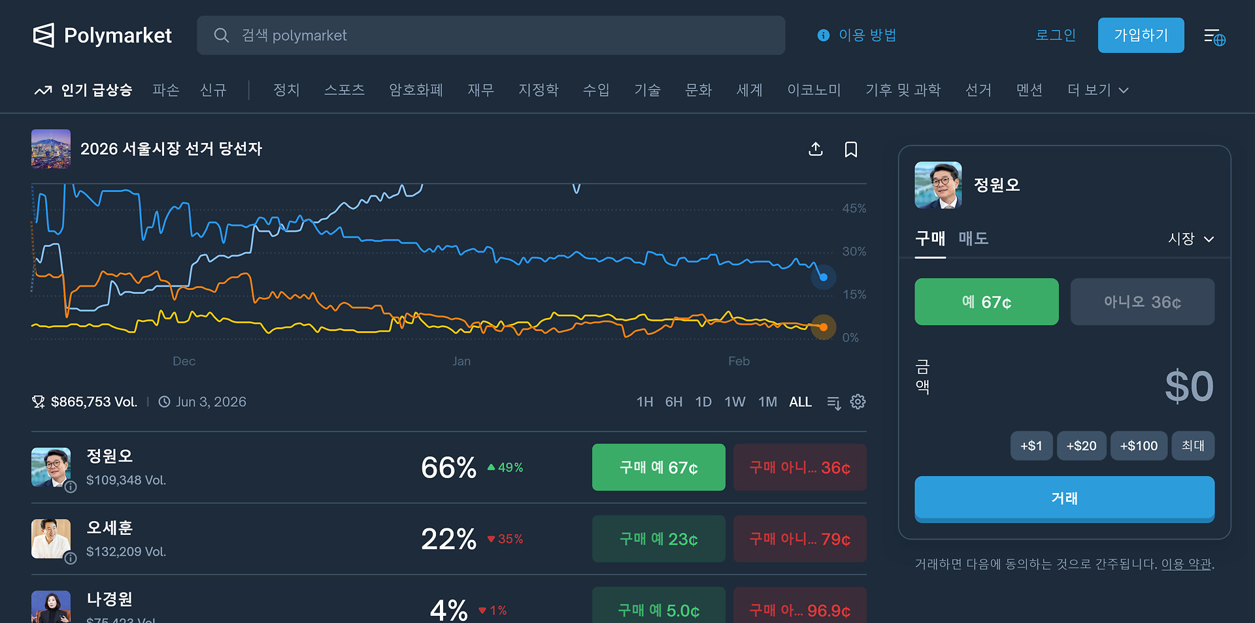Image resolution: width=1255 pixels, height=623 pixels.
Task: Go to the 이코노미 category
Action: [814, 90]
